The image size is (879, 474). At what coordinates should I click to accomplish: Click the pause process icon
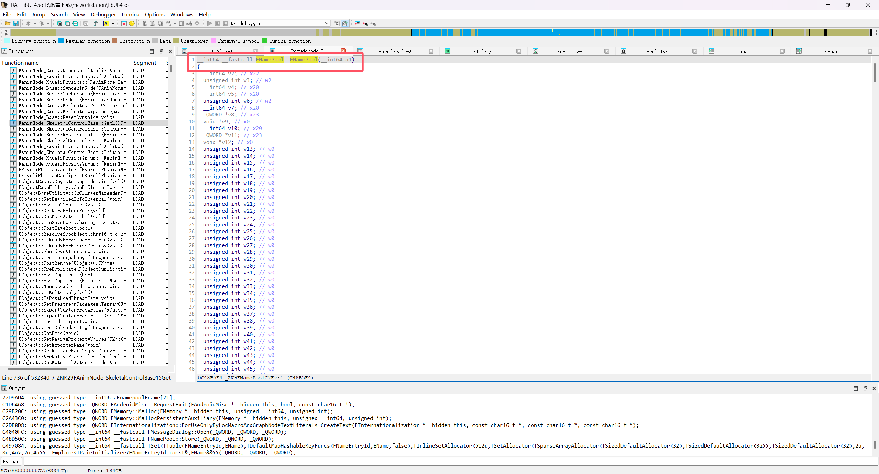click(218, 23)
